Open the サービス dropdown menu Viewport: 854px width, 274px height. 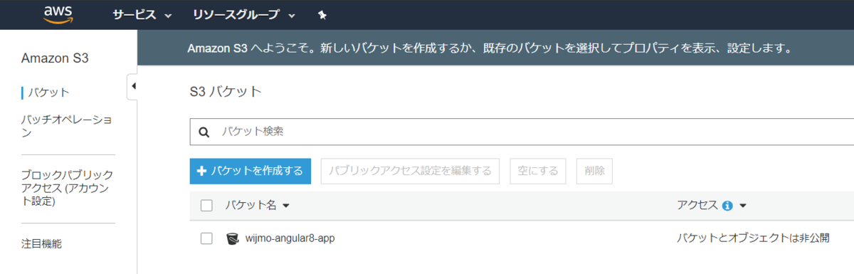coord(142,15)
